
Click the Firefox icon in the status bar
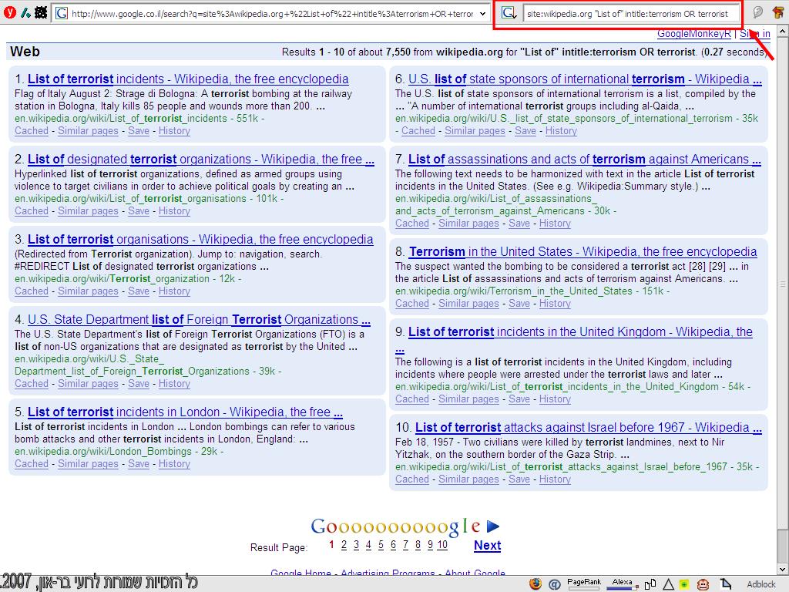(536, 584)
